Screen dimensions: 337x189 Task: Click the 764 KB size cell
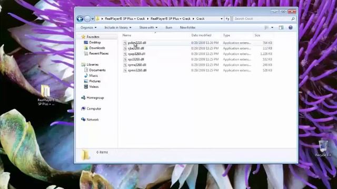click(x=267, y=43)
